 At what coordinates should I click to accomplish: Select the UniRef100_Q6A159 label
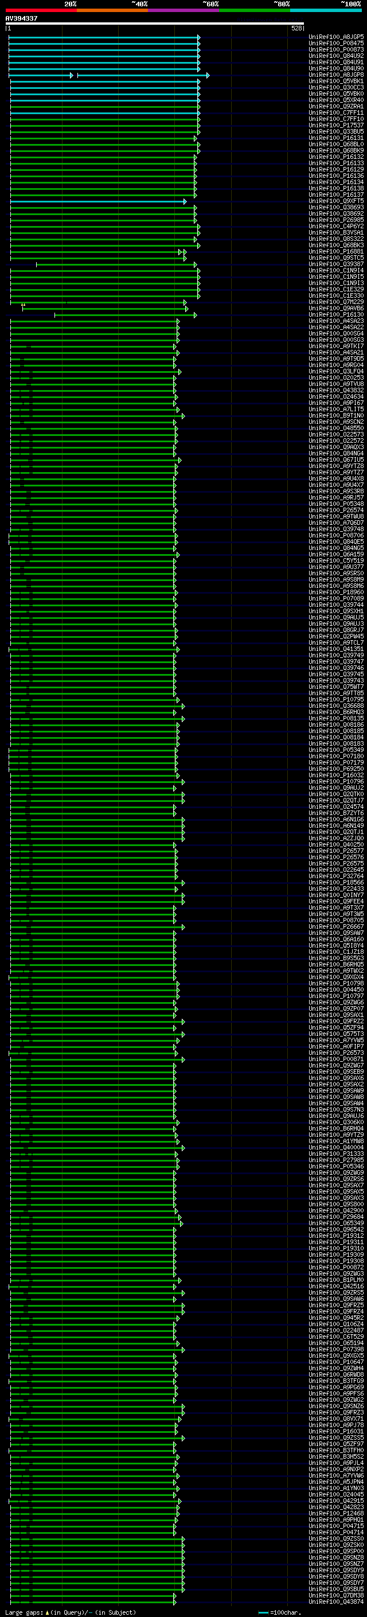(x=335, y=554)
